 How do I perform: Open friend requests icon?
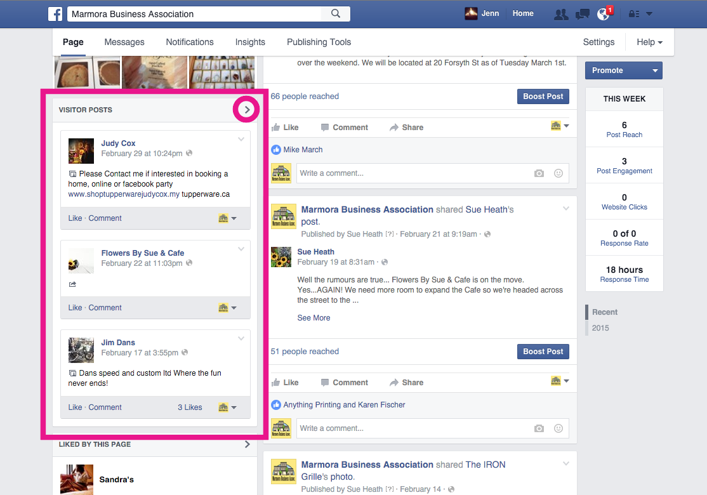(x=561, y=15)
